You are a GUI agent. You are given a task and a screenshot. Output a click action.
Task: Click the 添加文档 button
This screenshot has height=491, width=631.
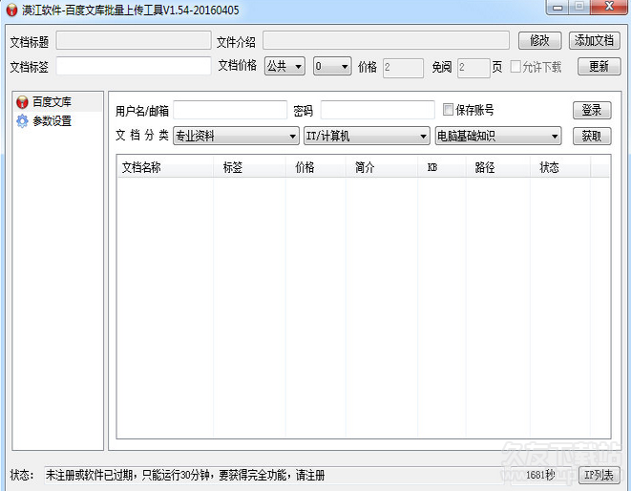tap(595, 41)
